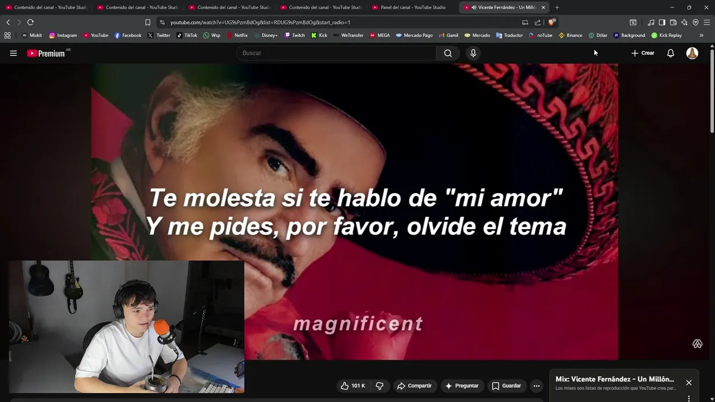Open the Kick Replay bookmark
Image resolution: width=715 pixels, height=402 pixels.
point(666,35)
